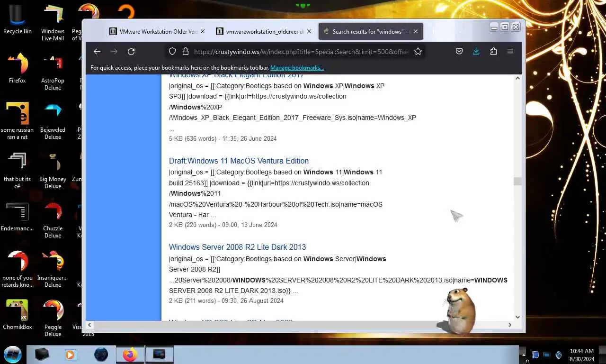
Task: Close the vmwareworkstation_olderver tab
Action: tap(309, 31)
